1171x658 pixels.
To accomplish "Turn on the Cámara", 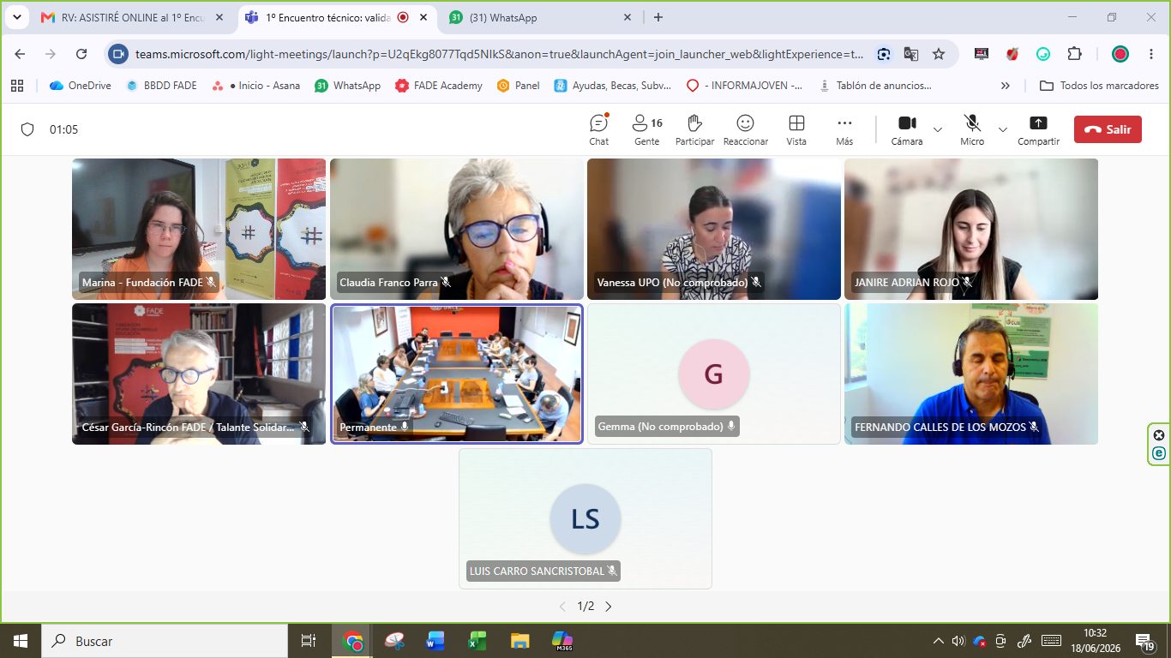I will 907,129.
